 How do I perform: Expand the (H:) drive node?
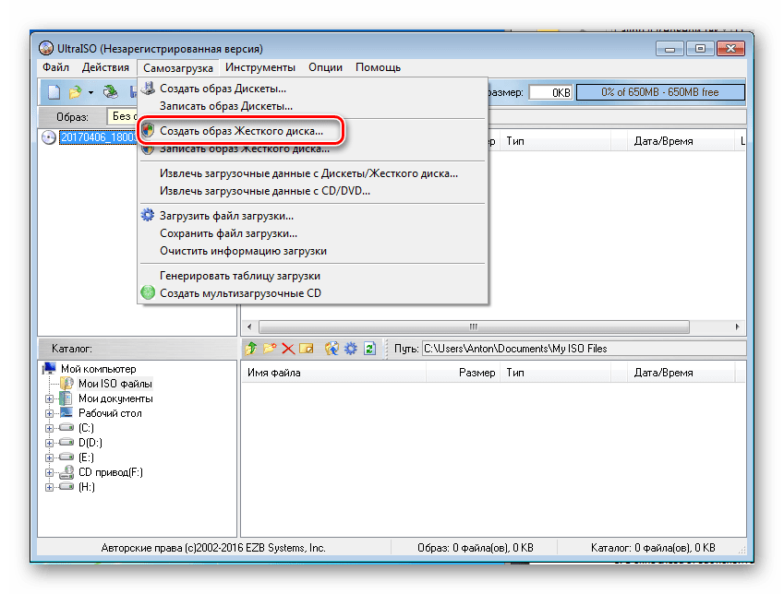[49, 487]
